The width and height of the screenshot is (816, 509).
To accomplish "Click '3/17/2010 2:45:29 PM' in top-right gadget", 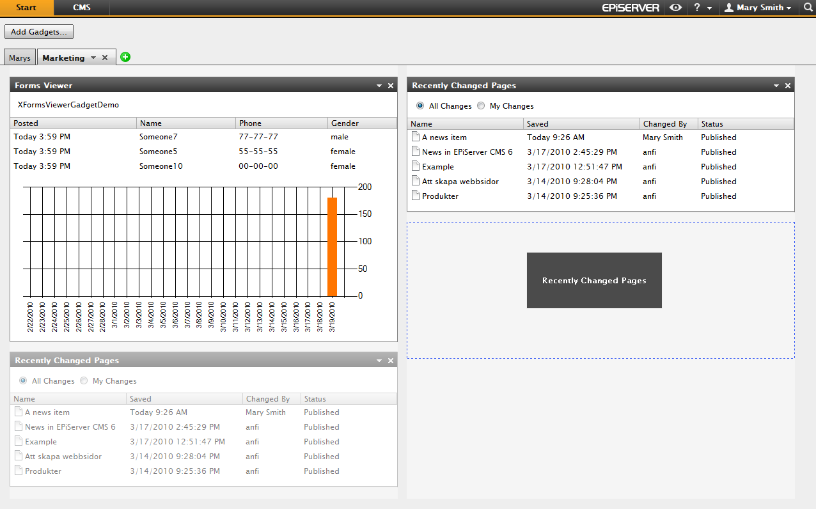I will (572, 152).
